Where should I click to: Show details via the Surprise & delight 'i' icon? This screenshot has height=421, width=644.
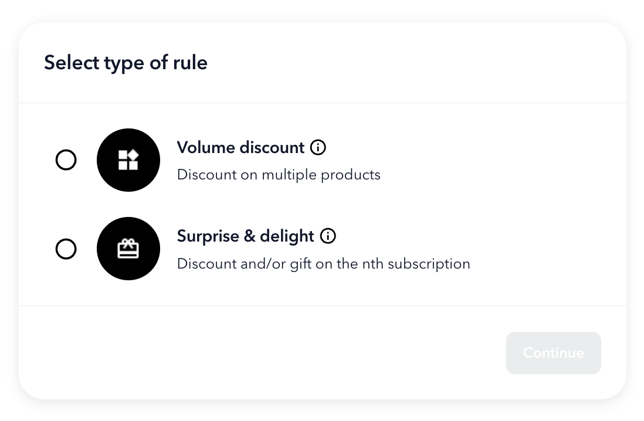(x=328, y=236)
